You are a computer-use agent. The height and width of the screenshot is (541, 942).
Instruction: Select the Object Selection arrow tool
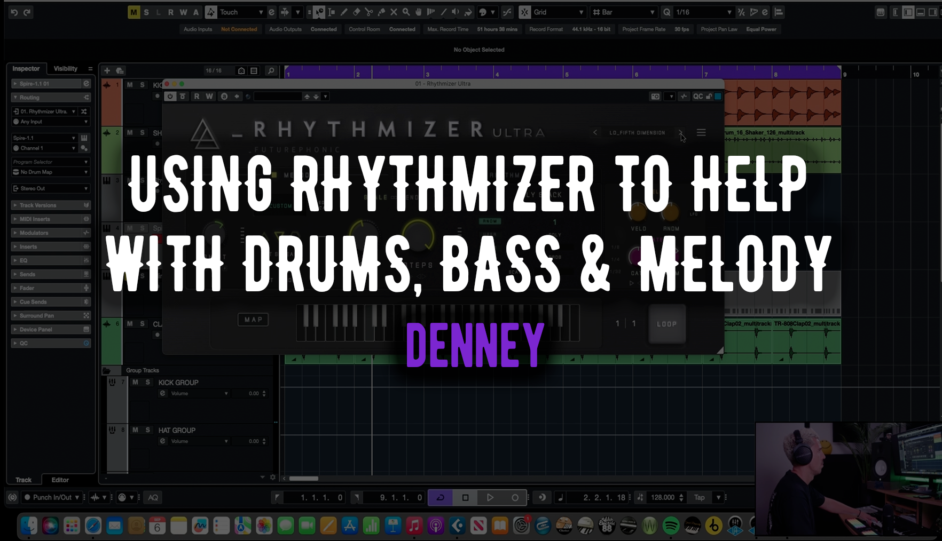319,12
